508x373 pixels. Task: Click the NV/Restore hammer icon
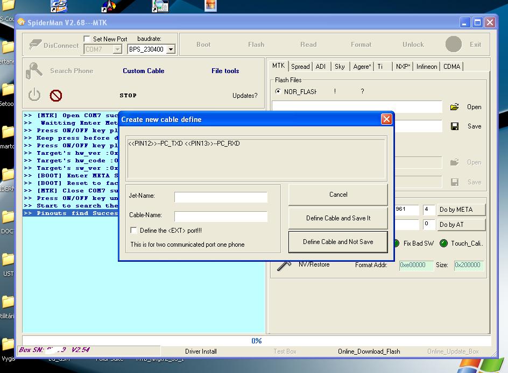pyautogui.click(x=284, y=266)
